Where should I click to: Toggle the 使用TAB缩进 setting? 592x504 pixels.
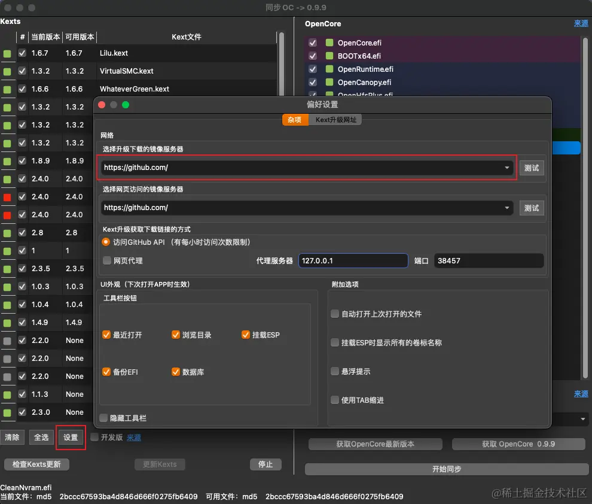point(335,400)
